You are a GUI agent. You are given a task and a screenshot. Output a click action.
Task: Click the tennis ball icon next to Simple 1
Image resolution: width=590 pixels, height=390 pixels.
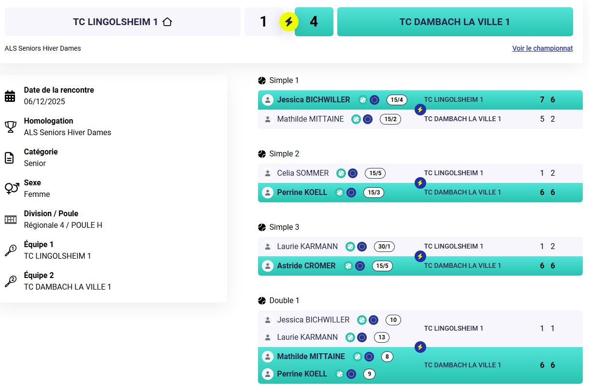262,81
